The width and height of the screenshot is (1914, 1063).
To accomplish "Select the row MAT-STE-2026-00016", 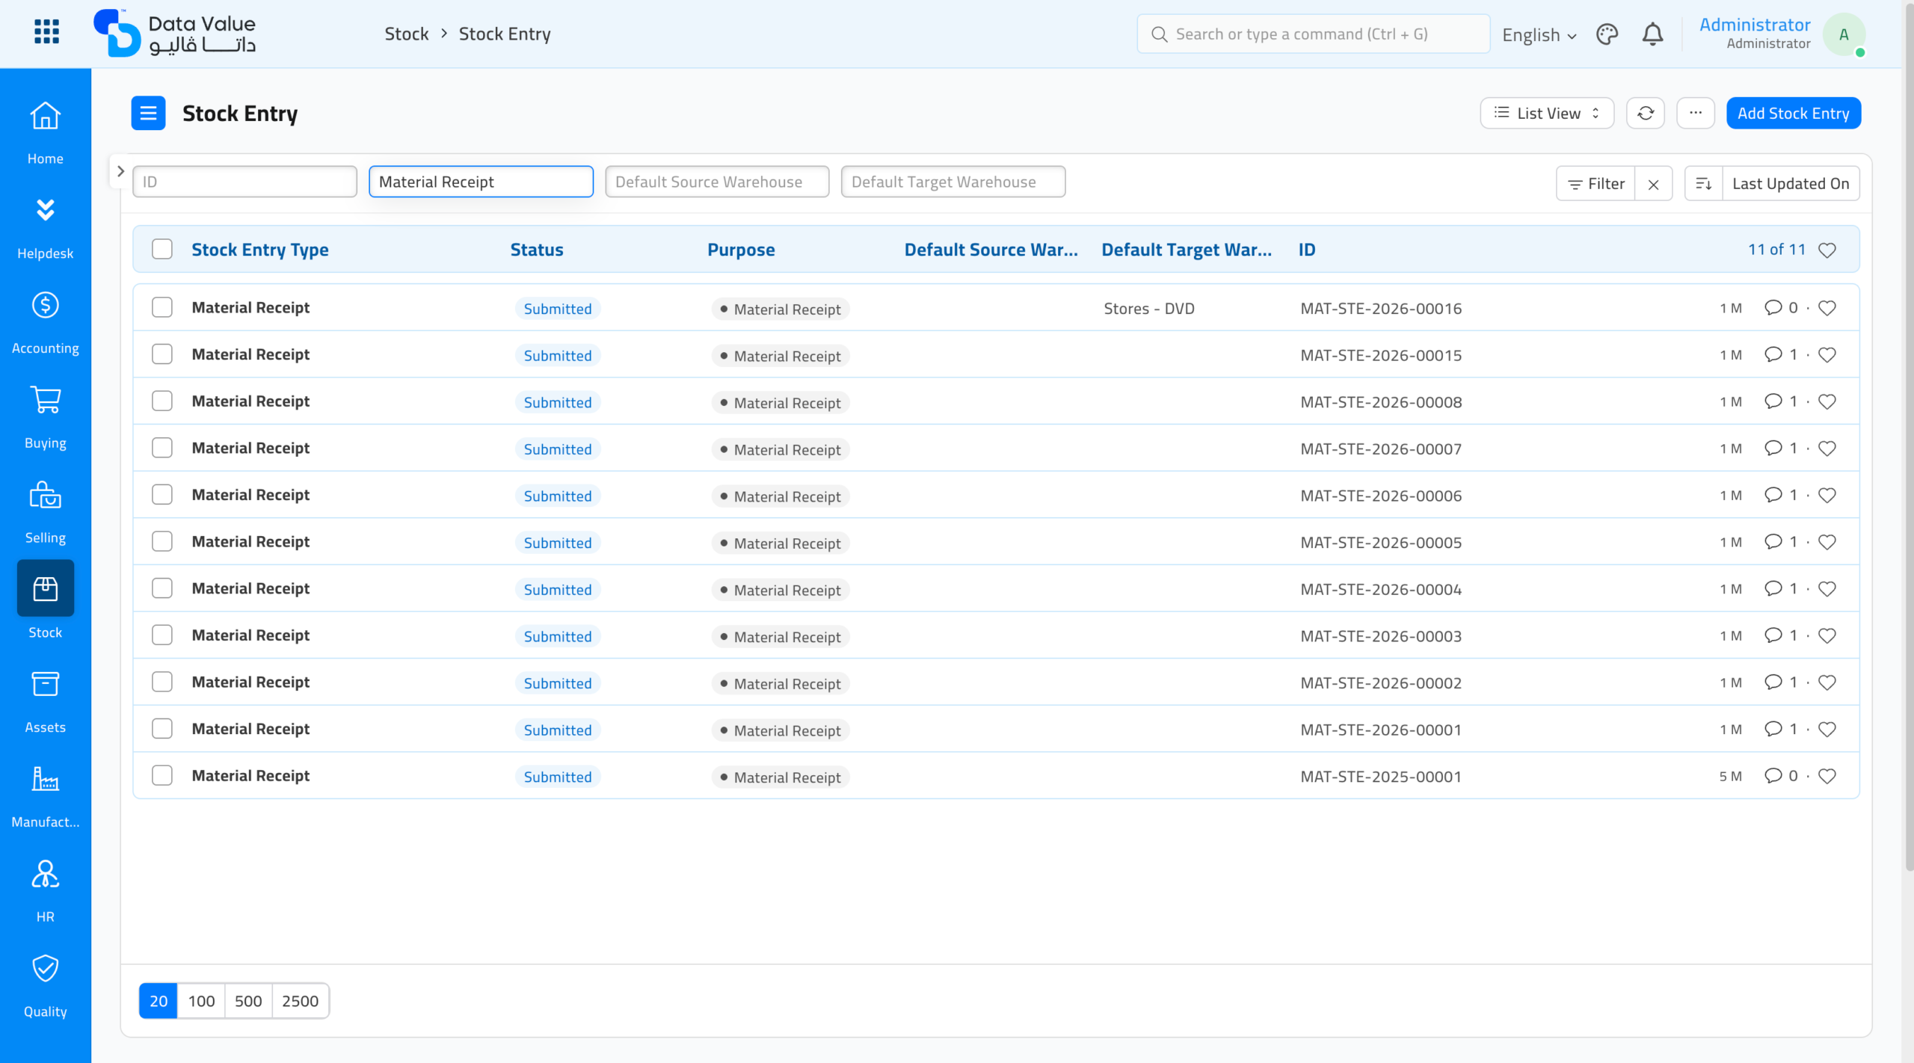I will pyautogui.click(x=162, y=307).
